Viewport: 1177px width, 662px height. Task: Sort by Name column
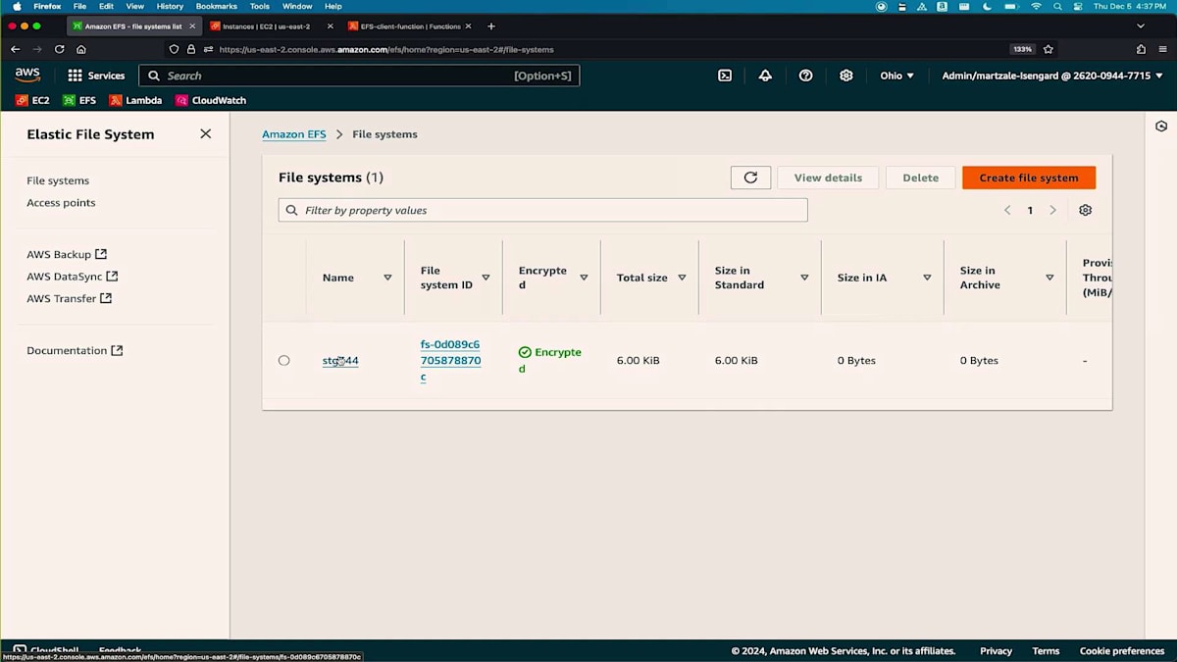coord(387,278)
